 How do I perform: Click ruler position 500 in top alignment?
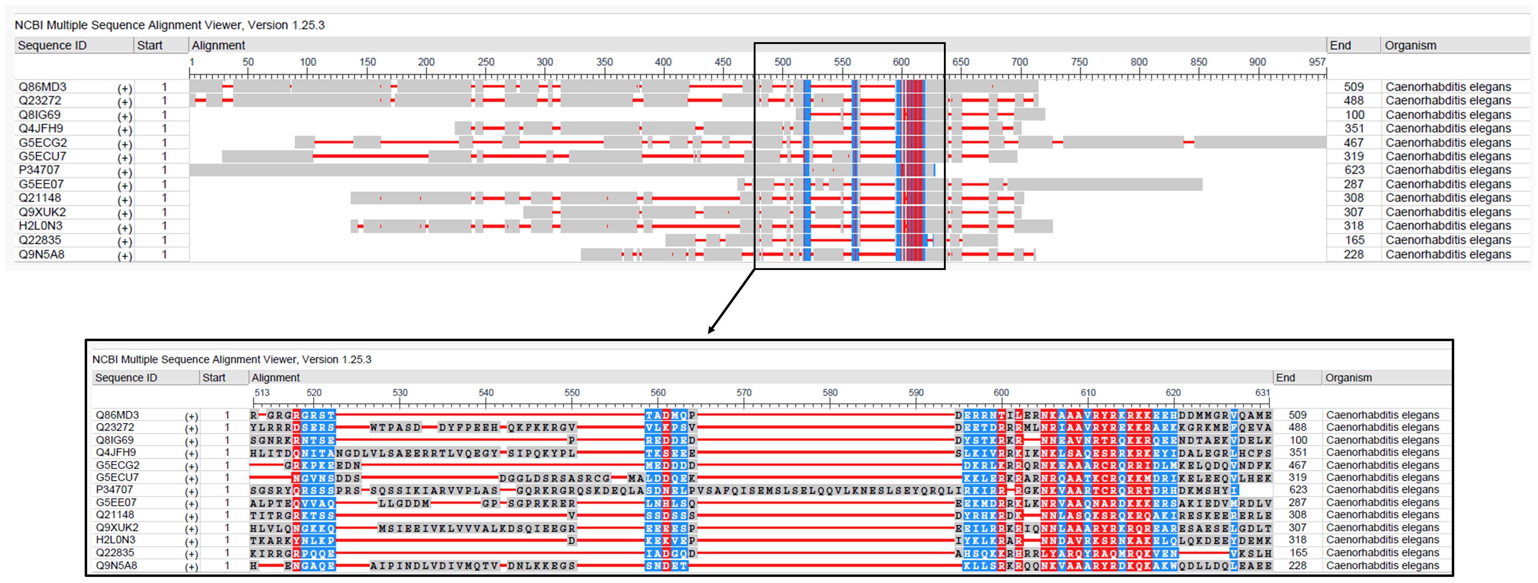(783, 62)
